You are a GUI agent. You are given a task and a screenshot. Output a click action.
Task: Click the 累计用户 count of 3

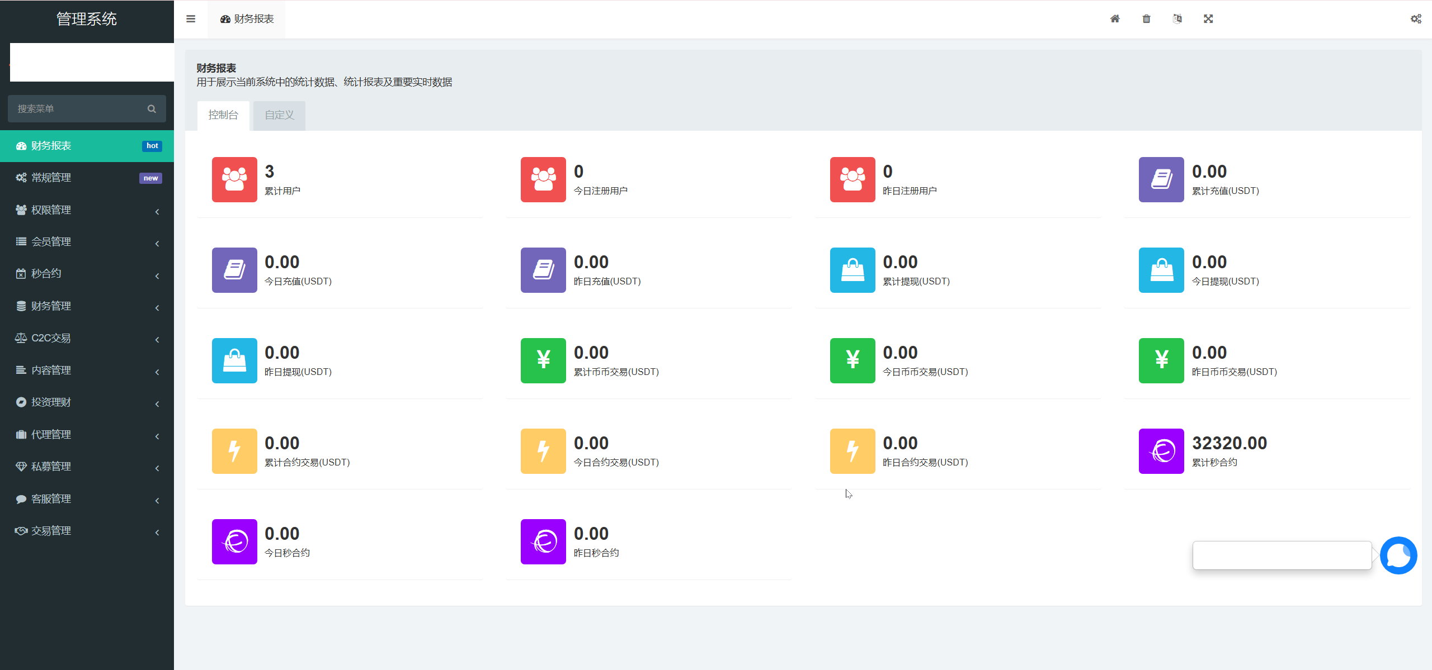coord(270,172)
